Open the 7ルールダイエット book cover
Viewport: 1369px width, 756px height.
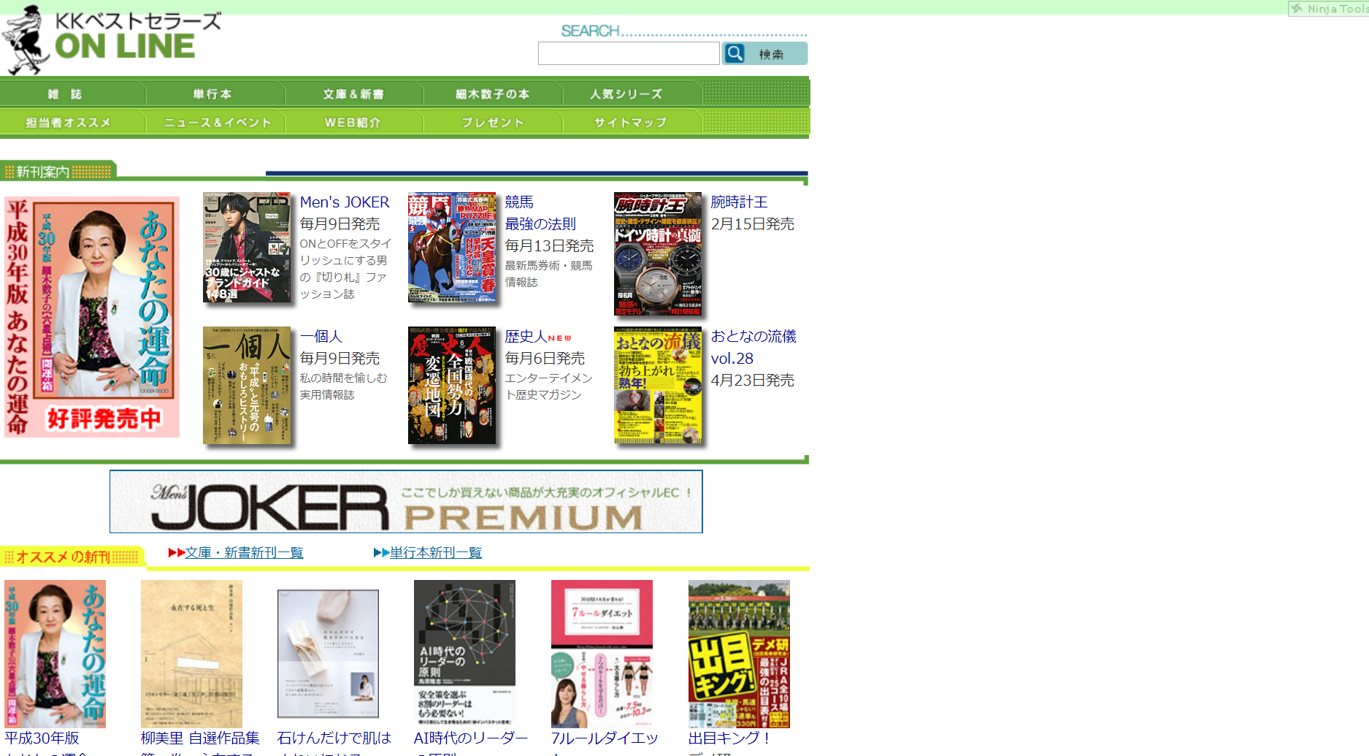coord(602,654)
